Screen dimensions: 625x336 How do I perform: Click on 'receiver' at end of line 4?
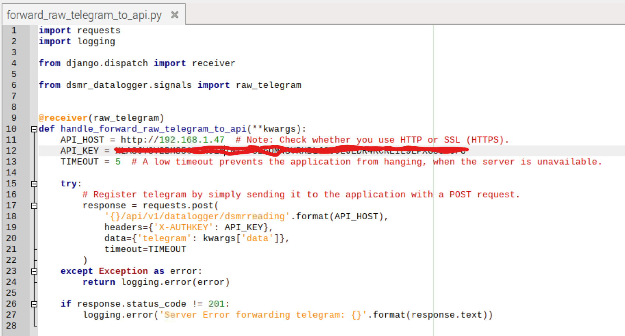point(213,63)
